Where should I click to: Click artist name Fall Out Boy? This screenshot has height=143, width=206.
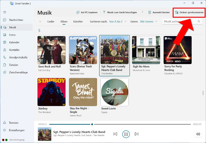click(44, 70)
